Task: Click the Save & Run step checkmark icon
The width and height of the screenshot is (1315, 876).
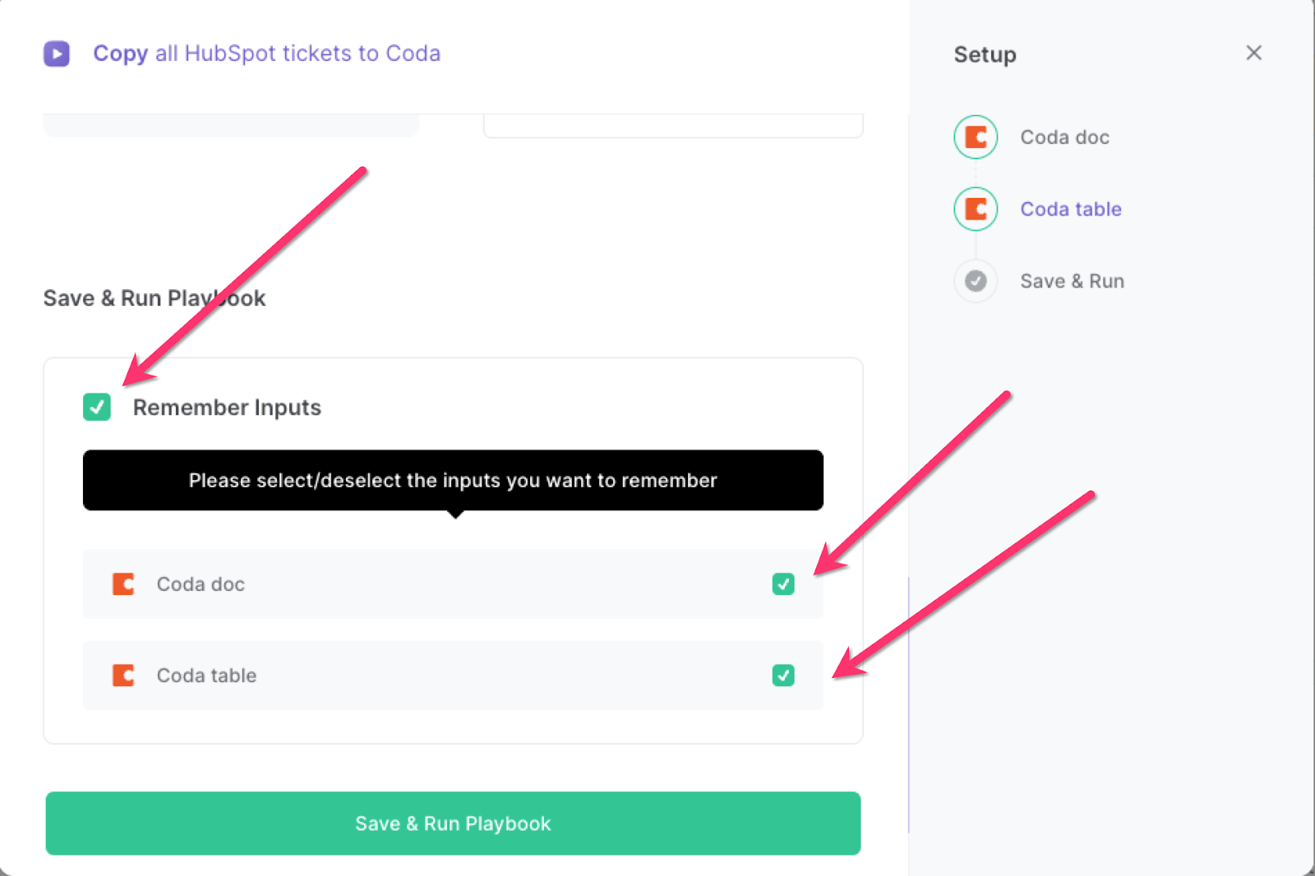Action: [x=976, y=281]
